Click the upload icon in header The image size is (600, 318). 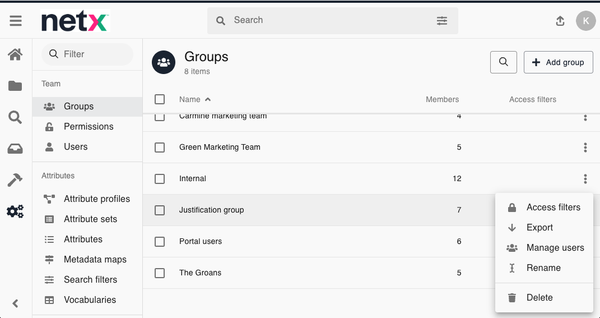[560, 21]
